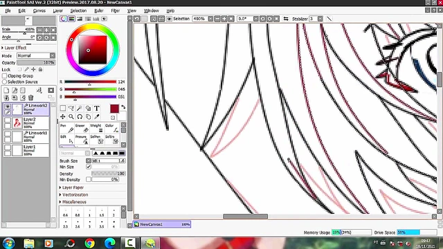Viewport: 443px width, 249px height.
Task: Toggle the RGB slider panel button
Action: [71, 19]
